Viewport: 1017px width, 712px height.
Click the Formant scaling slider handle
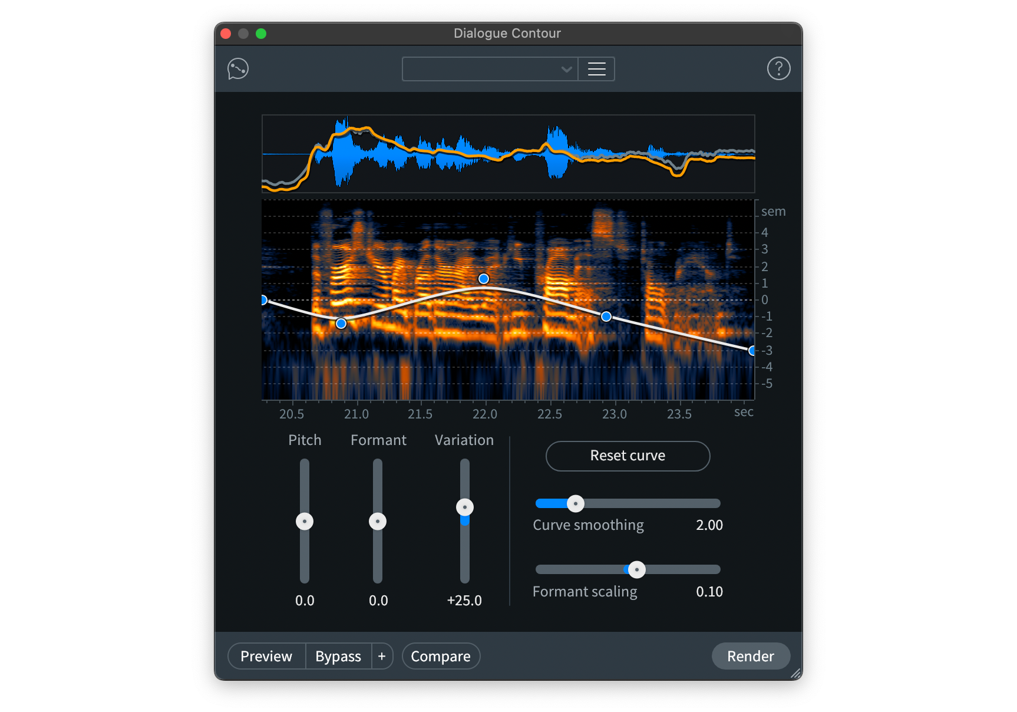637,570
